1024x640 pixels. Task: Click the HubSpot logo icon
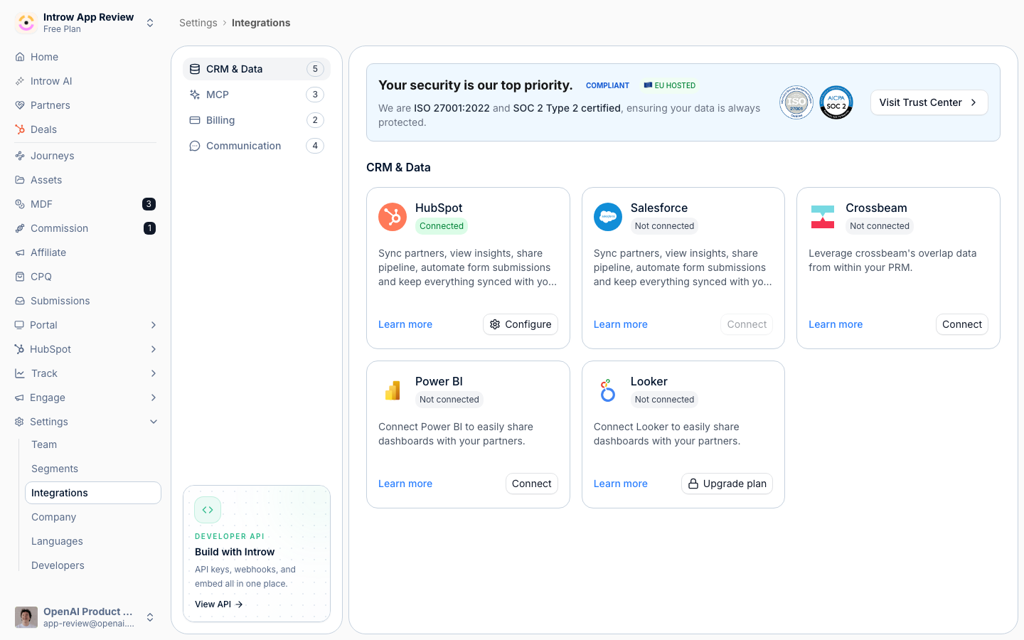[393, 217]
